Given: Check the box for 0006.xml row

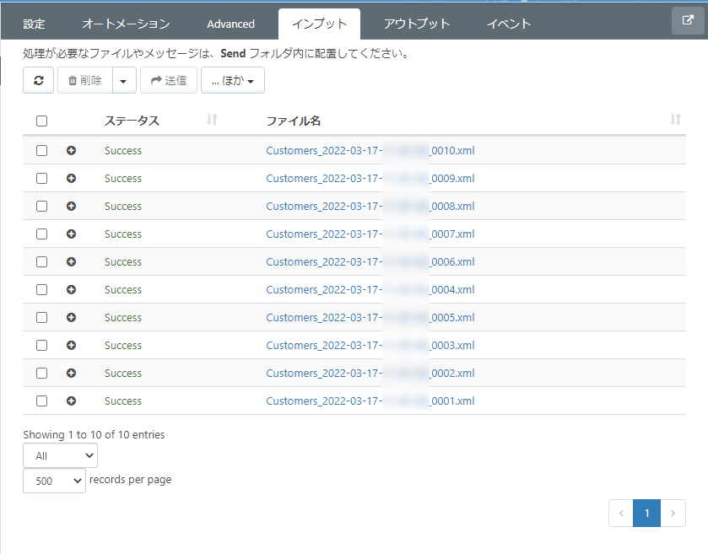Looking at the screenshot, I should point(41,261).
